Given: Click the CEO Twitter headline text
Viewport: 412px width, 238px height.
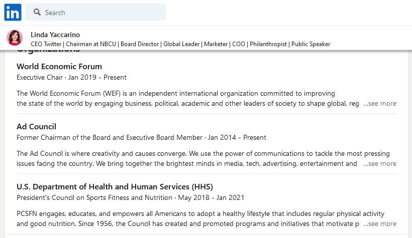Looking at the screenshot, I should [180, 44].
